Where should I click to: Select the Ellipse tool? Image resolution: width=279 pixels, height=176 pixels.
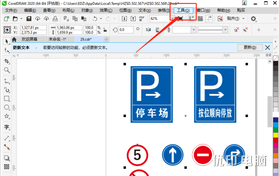[6, 107]
